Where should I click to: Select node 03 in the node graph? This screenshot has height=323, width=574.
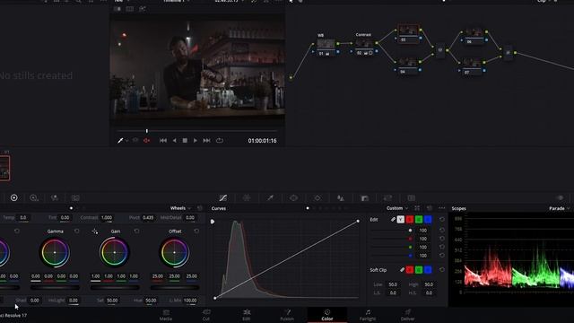point(408,34)
